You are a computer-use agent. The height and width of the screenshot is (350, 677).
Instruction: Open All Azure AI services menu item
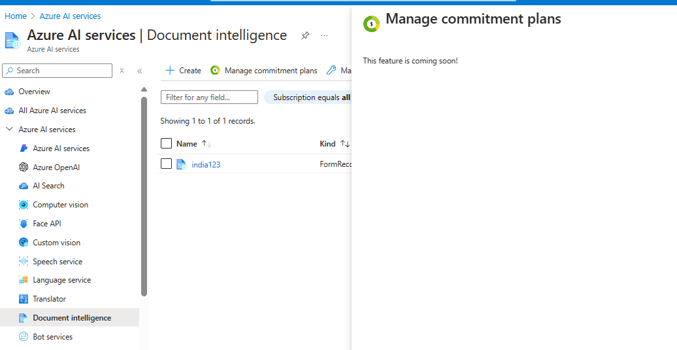52,111
